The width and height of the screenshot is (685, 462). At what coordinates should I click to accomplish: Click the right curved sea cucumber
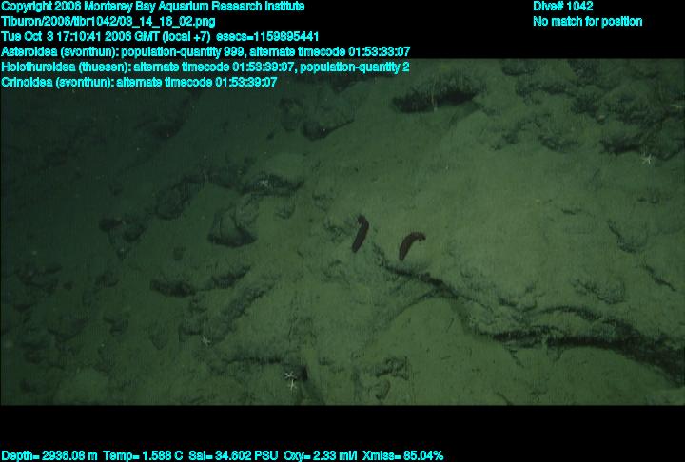(x=412, y=245)
